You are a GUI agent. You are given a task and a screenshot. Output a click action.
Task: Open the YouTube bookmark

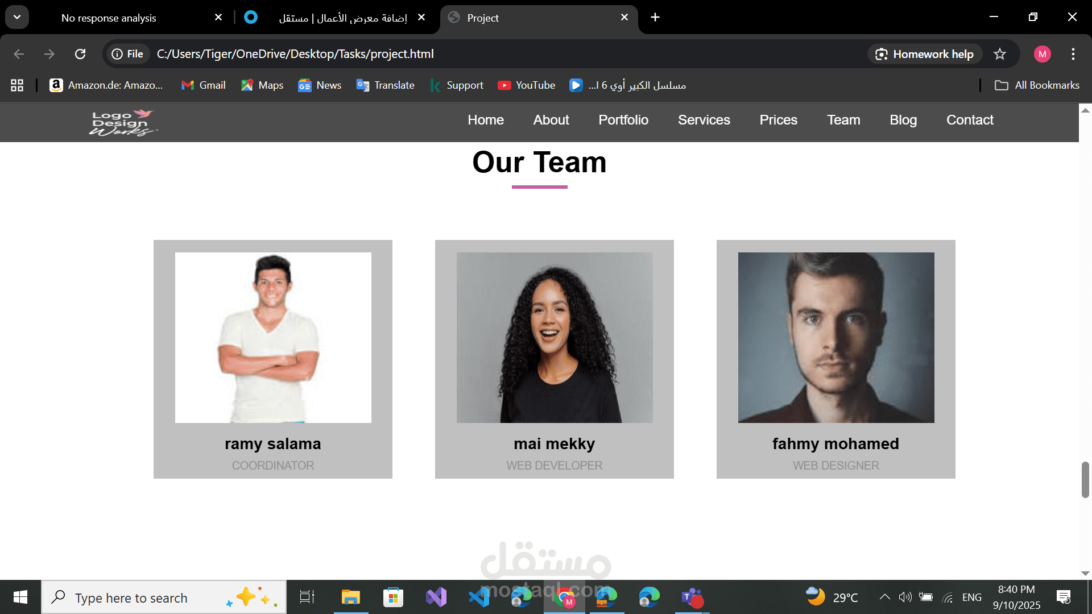[x=527, y=85]
